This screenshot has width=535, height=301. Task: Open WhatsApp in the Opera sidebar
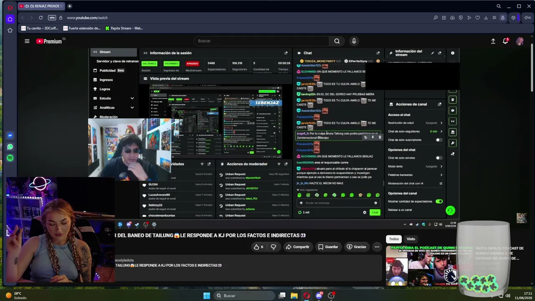point(10,147)
